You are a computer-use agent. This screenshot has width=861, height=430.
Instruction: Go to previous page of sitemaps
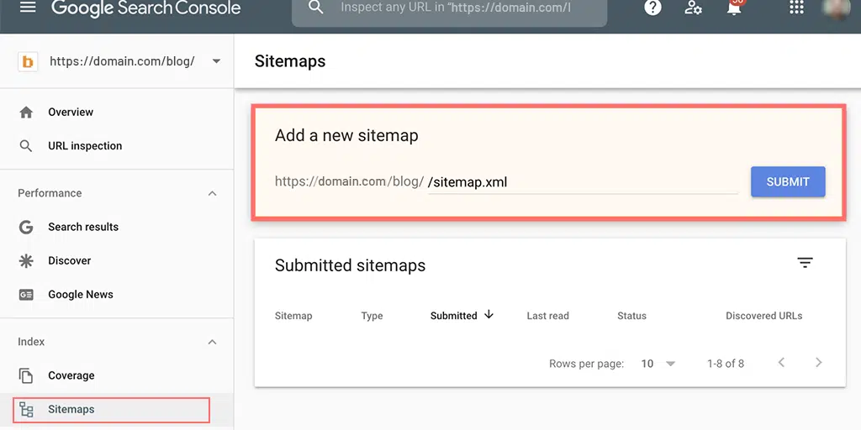(x=781, y=362)
